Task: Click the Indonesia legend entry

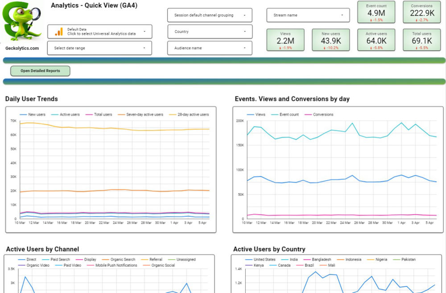Action: point(349,260)
